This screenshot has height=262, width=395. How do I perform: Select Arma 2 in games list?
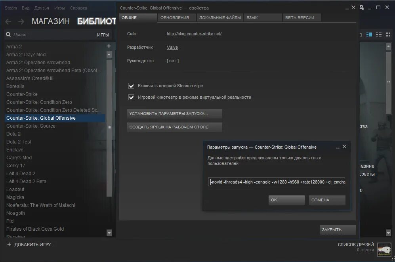pyautogui.click(x=14, y=47)
